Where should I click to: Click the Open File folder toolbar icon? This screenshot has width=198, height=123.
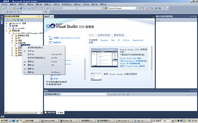pyautogui.click(x=14, y=8)
